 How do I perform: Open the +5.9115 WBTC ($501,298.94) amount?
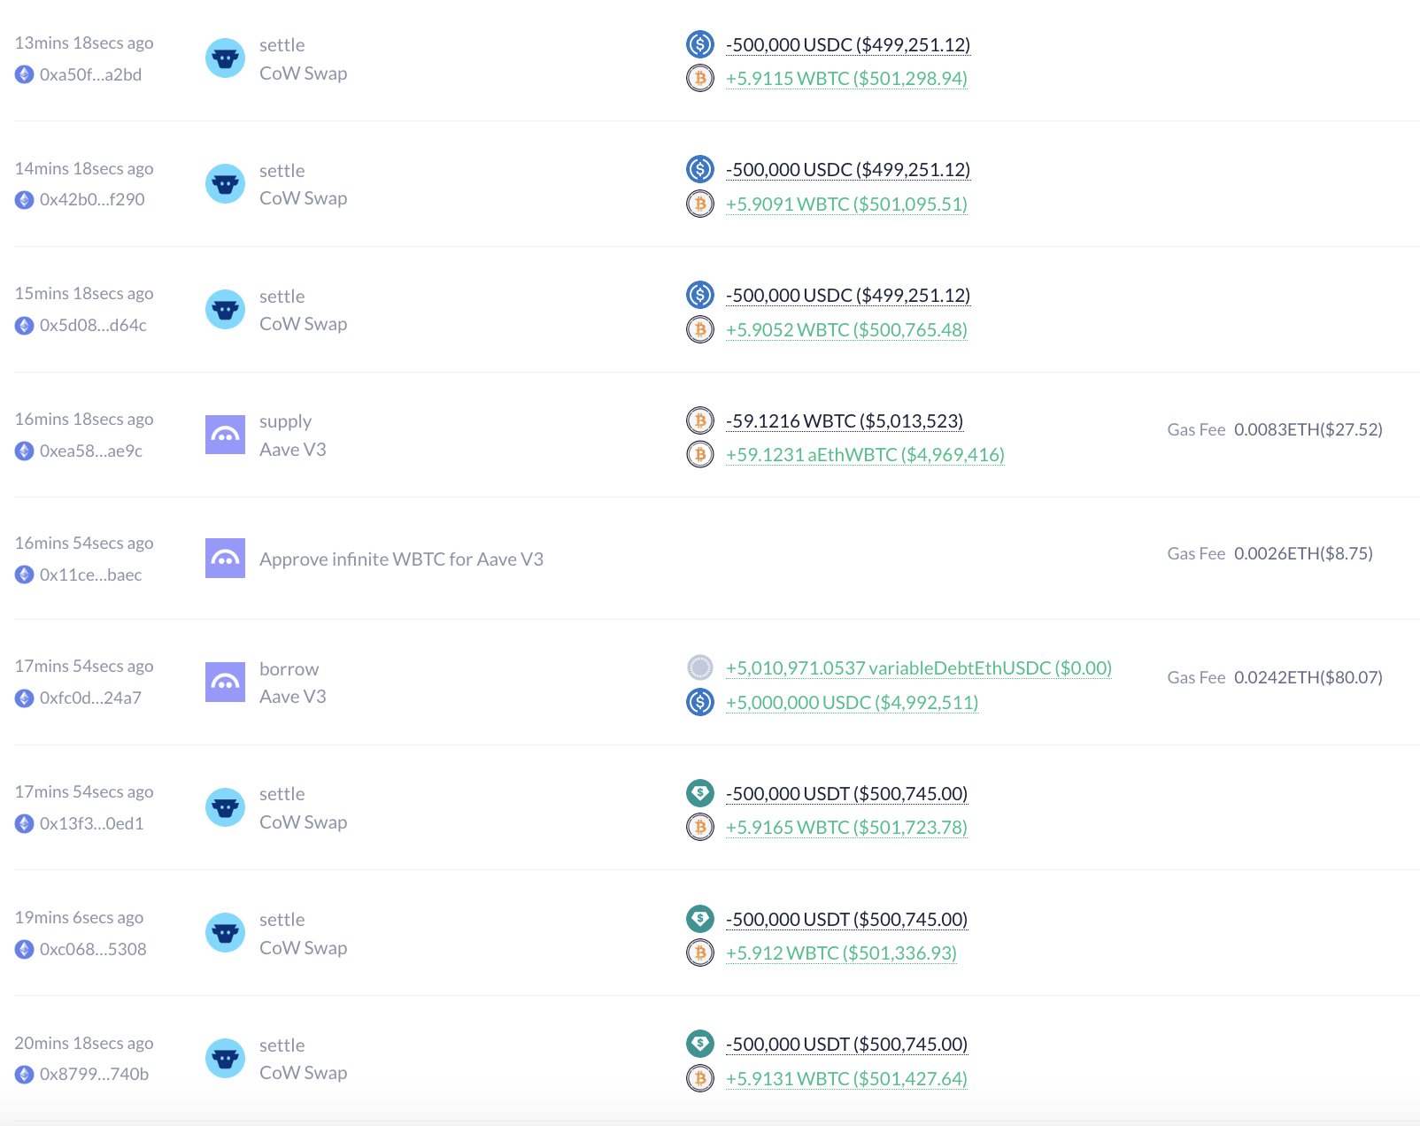point(846,79)
